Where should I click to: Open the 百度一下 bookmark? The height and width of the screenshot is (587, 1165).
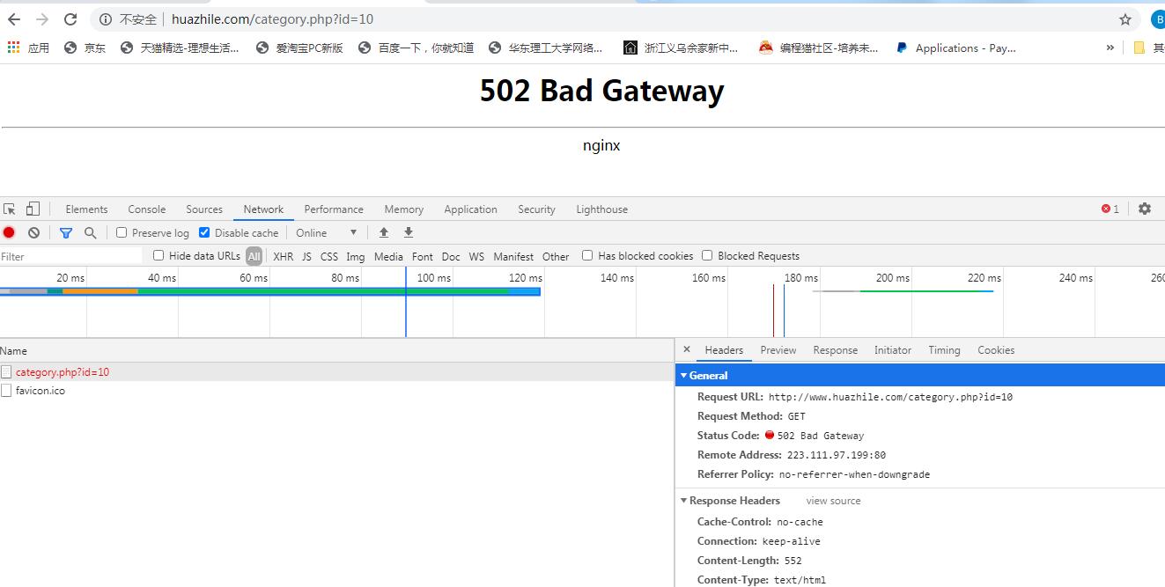[417, 48]
